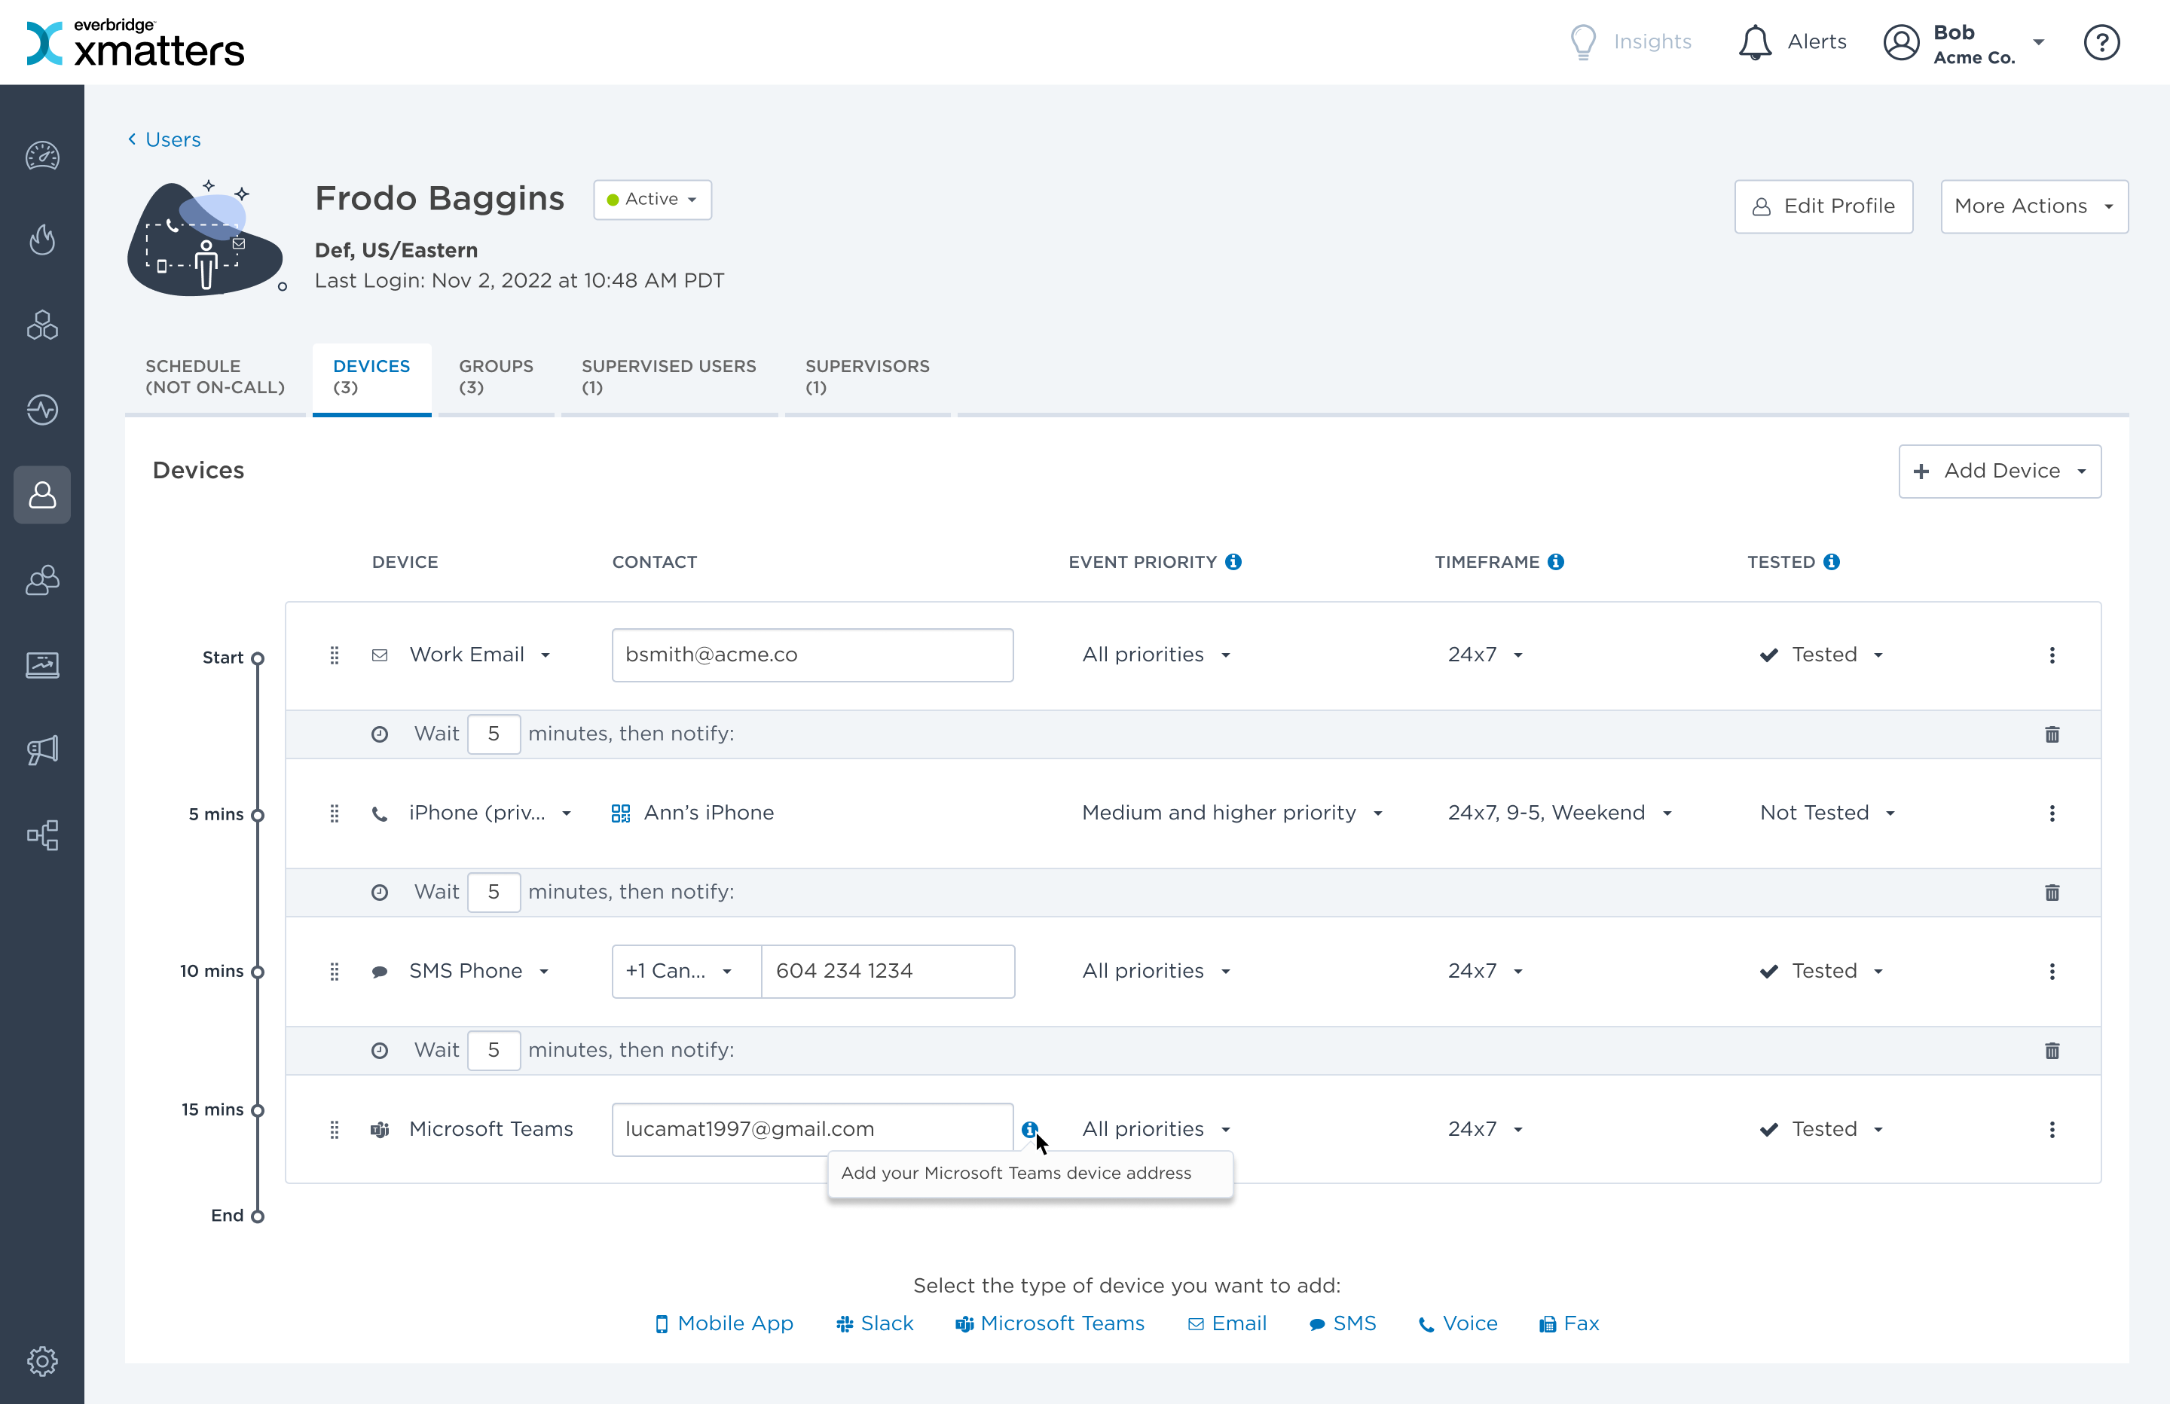The height and width of the screenshot is (1404, 2170).
Task: Go back to Users list
Action: pos(164,139)
